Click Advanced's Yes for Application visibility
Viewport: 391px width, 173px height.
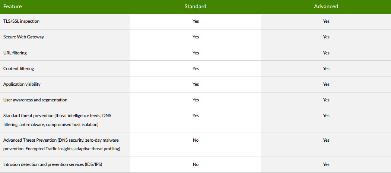point(326,84)
